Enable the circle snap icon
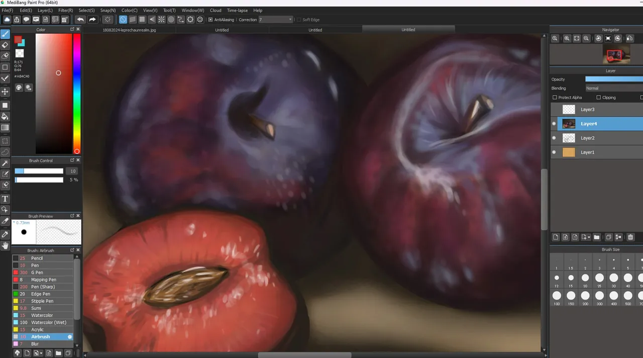Image resolution: width=643 pixels, height=358 pixels. pyautogui.click(x=171, y=20)
